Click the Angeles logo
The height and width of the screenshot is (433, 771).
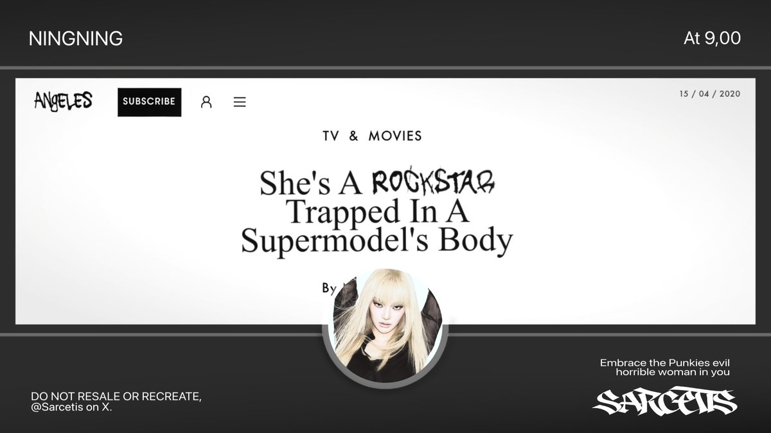63,101
